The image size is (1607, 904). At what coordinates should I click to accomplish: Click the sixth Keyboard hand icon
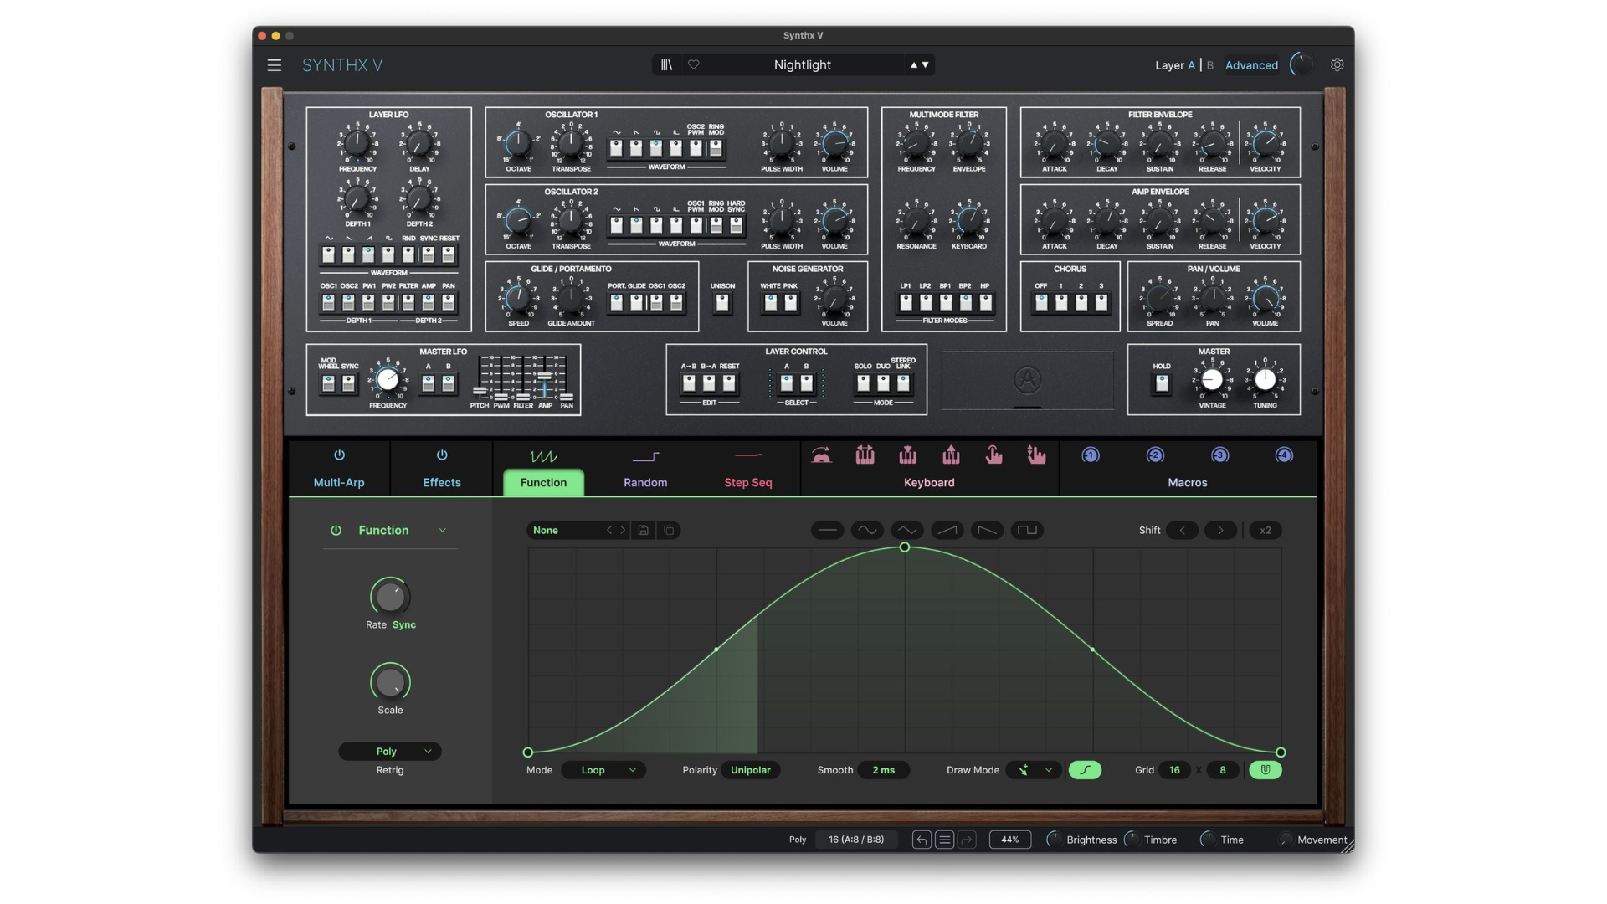pyautogui.click(x=1036, y=455)
